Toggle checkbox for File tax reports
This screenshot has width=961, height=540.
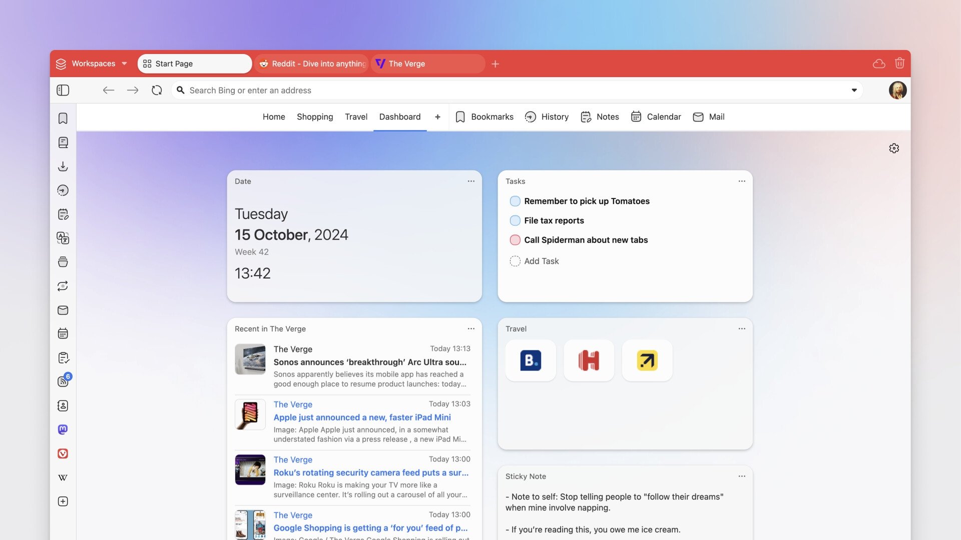515,220
